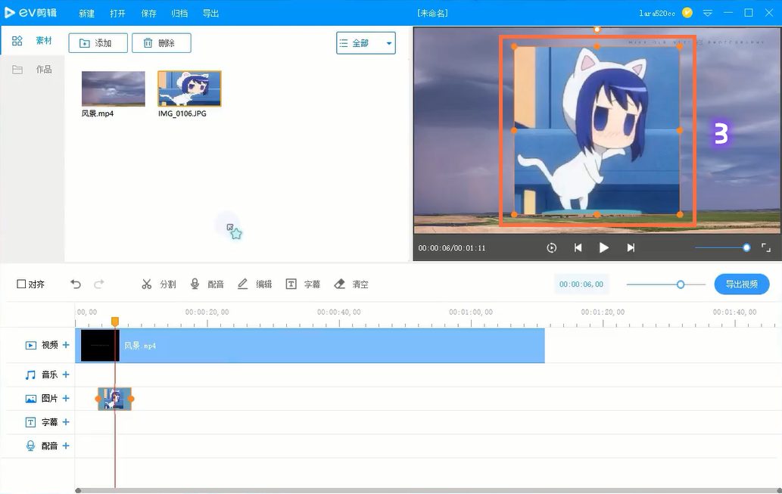Click the preview time 00:00:06/00:01:11
Screen dimensions: 782x494
click(452, 247)
